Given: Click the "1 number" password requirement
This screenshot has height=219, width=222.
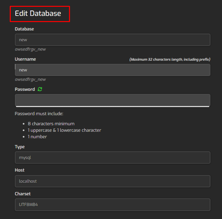Looking at the screenshot, I should point(37,137).
